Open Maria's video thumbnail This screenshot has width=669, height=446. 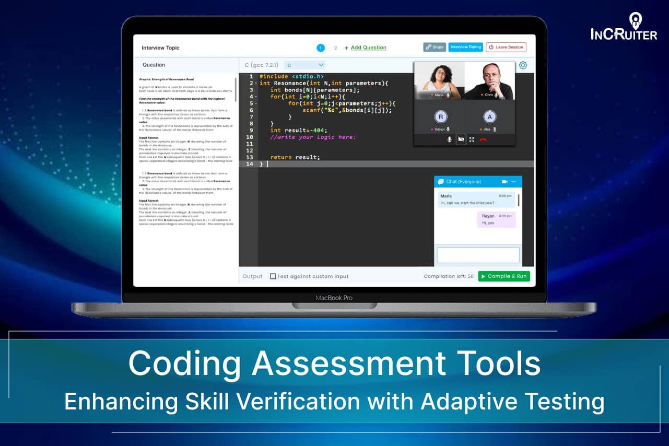(x=439, y=81)
